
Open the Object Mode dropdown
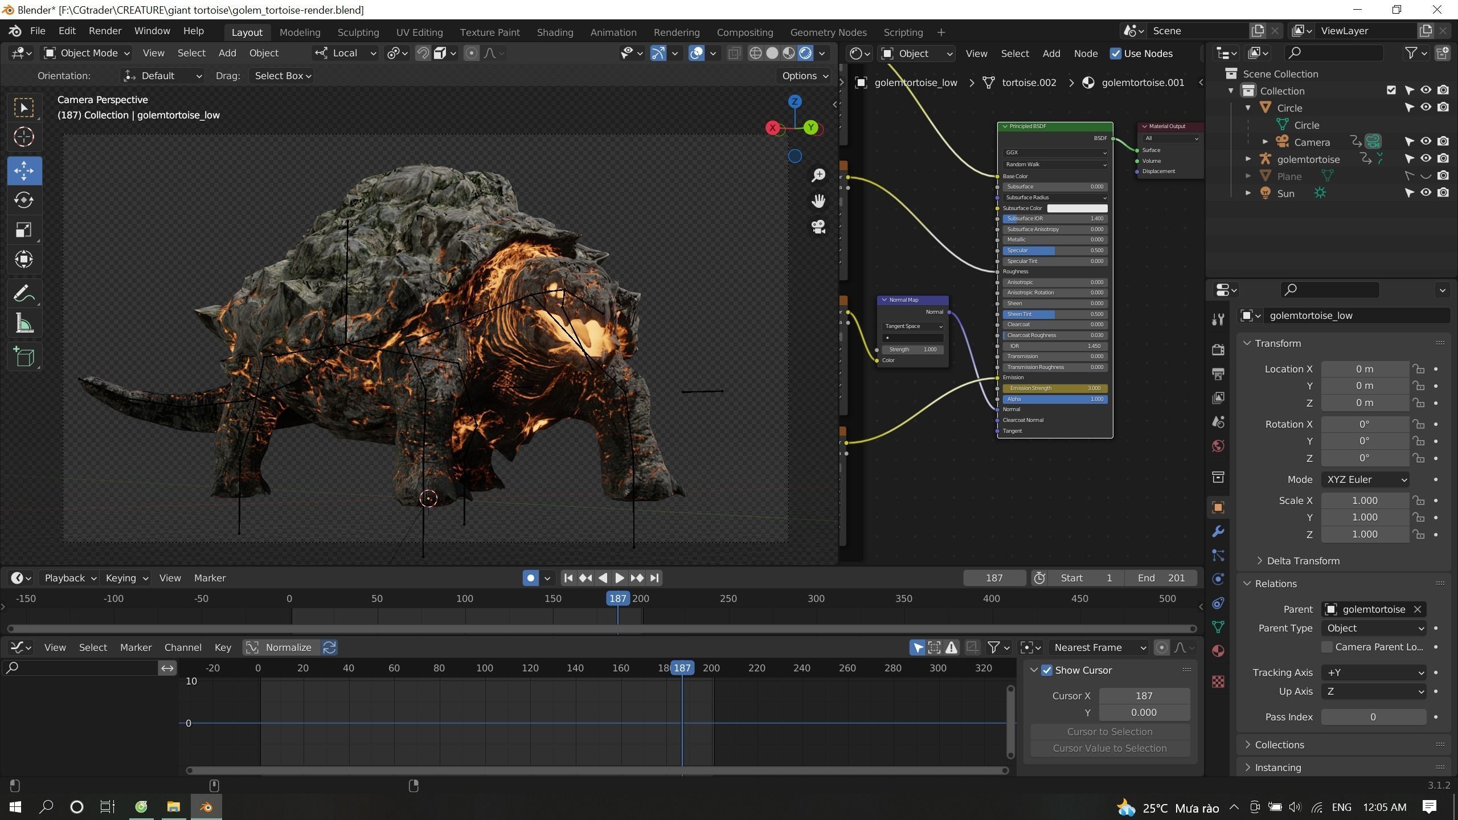tap(87, 53)
